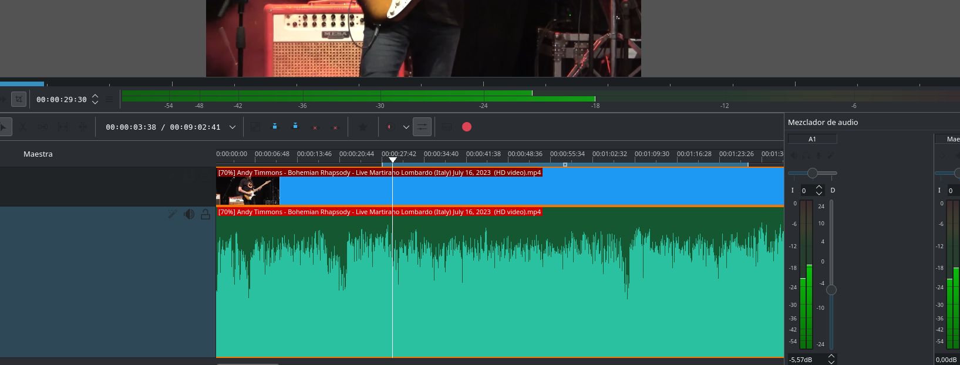Click the A1 vertical volume fader knob

click(x=831, y=290)
